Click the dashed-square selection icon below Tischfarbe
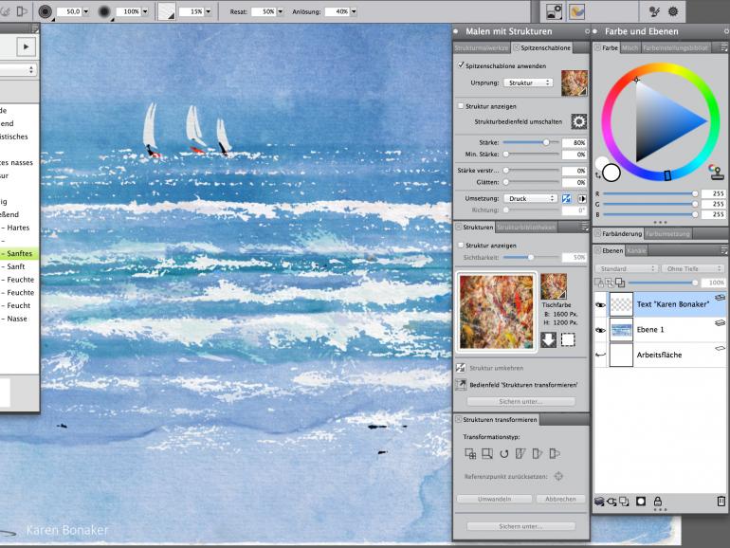Screen dimensions: 730x548 [568, 339]
